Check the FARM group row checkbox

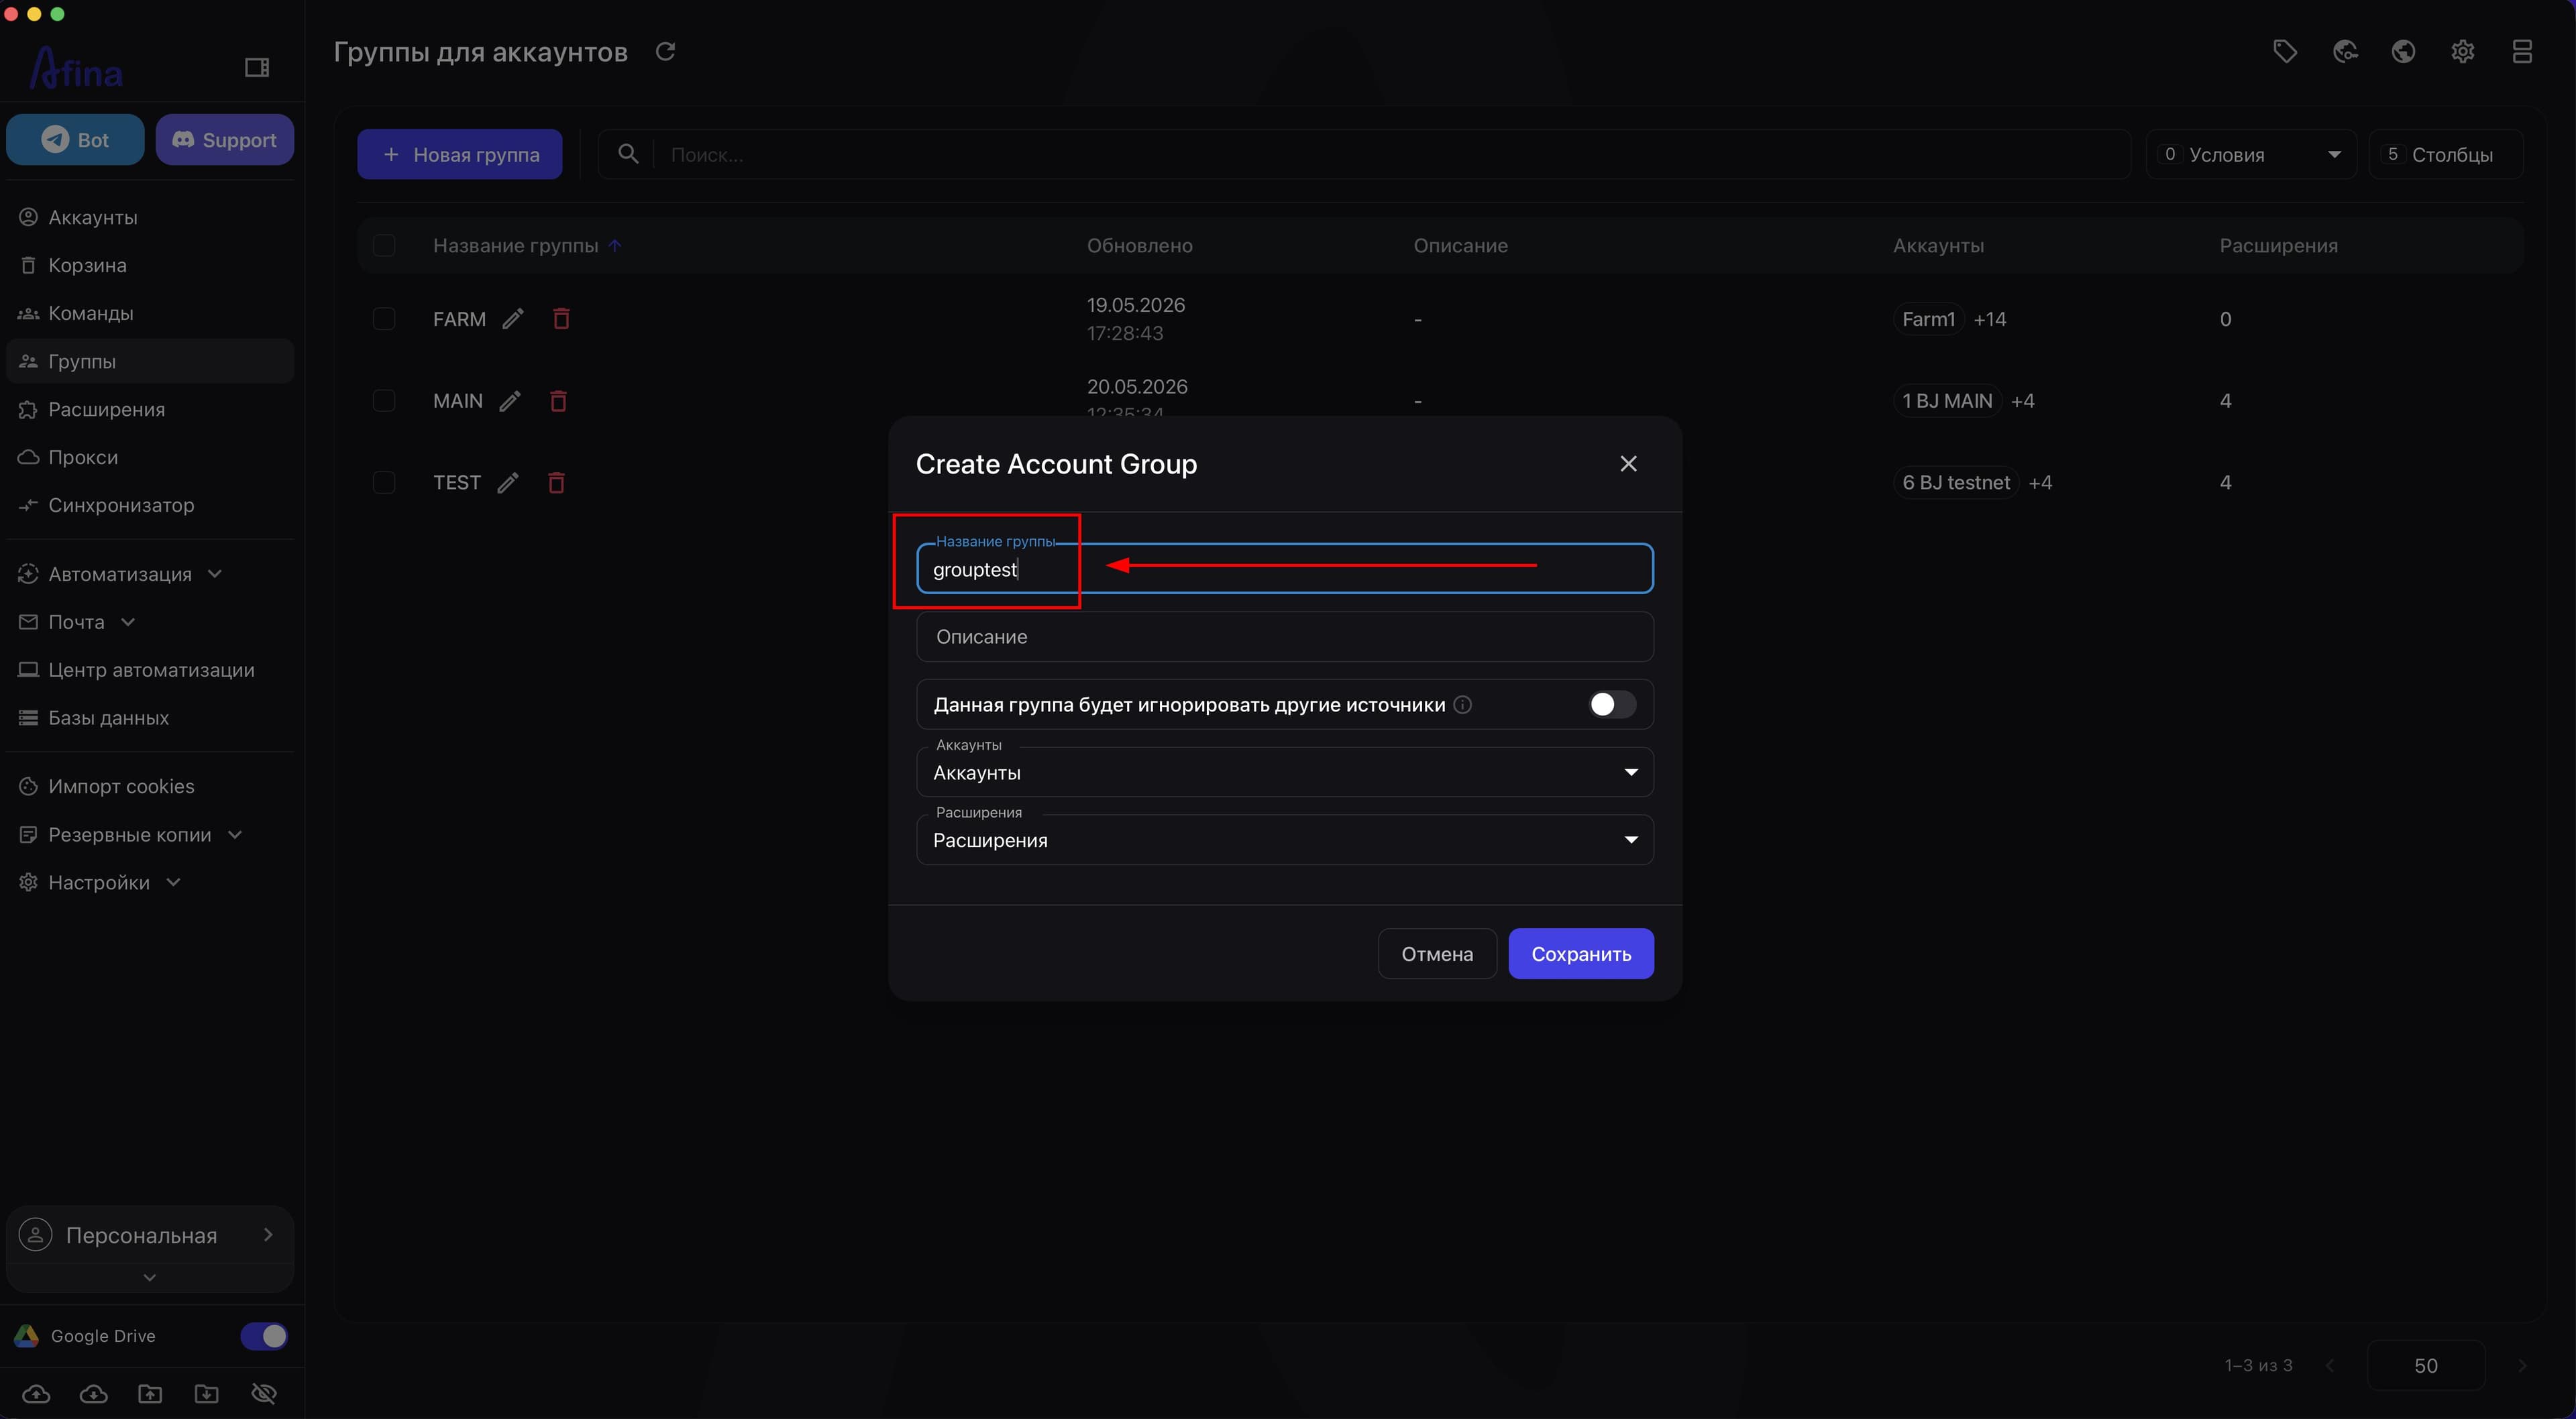[x=384, y=319]
